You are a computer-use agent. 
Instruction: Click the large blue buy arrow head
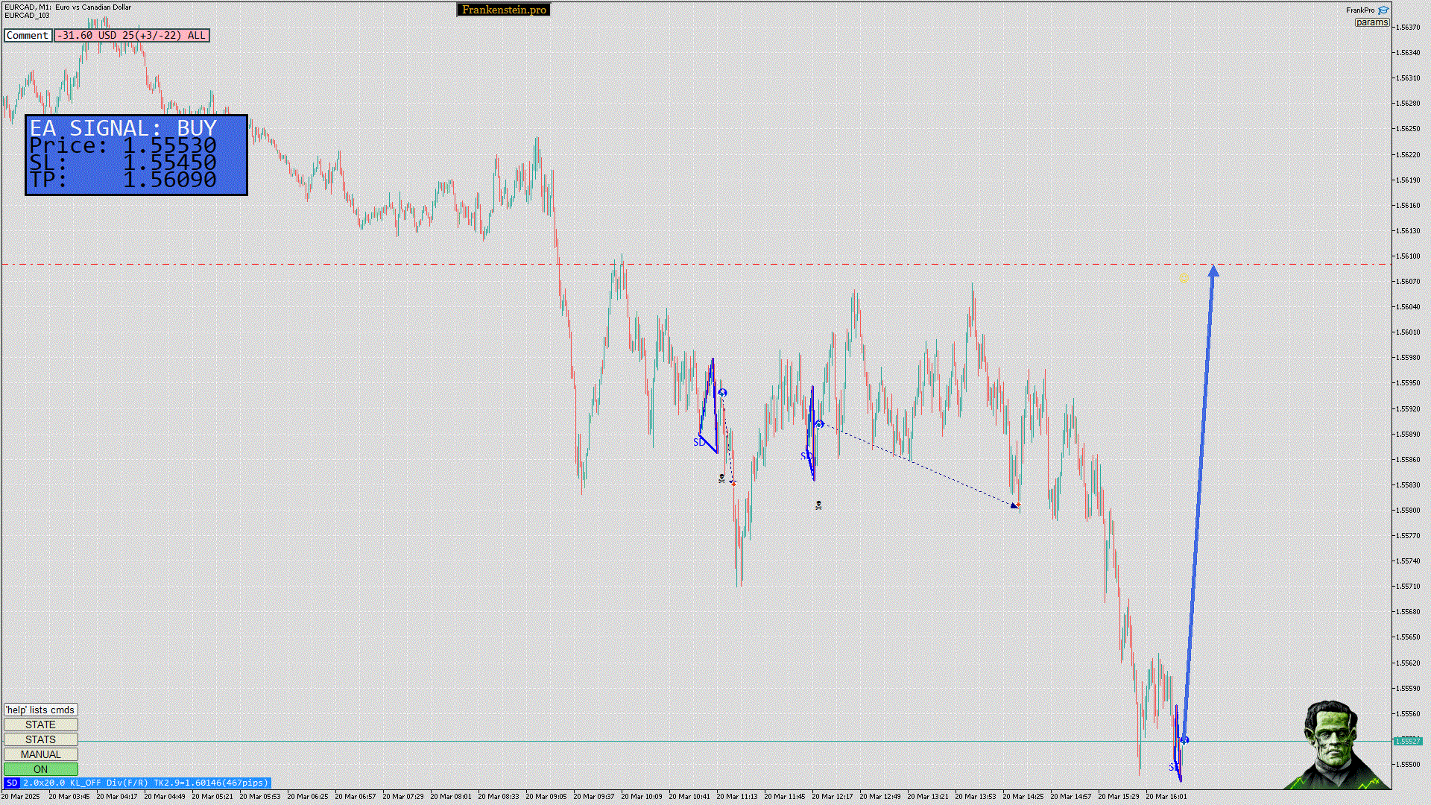[x=1213, y=271]
